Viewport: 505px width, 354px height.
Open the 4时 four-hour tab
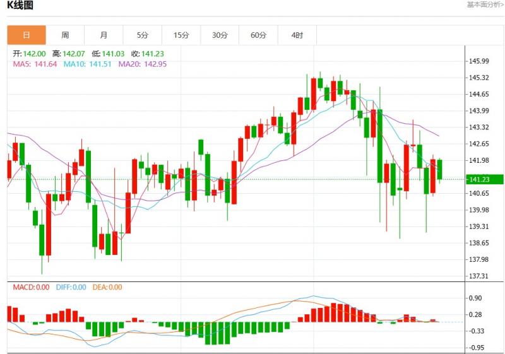[297, 35]
